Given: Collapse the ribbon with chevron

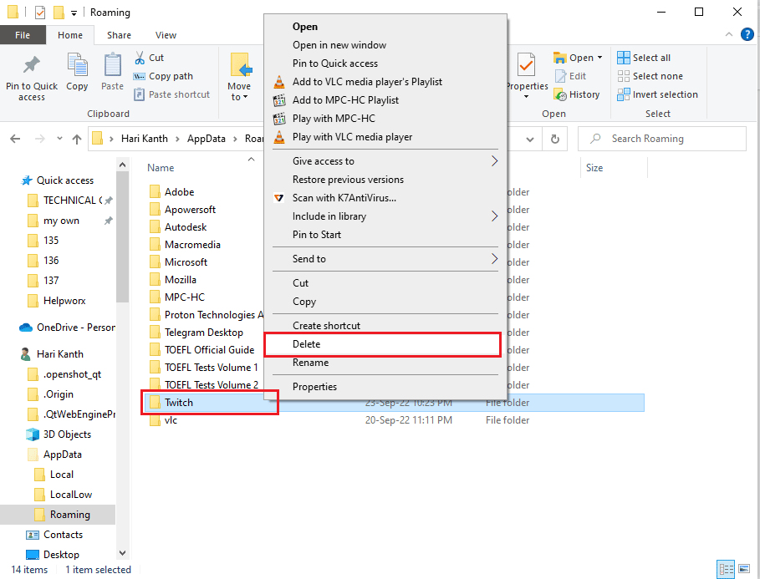Looking at the screenshot, I should [728, 34].
